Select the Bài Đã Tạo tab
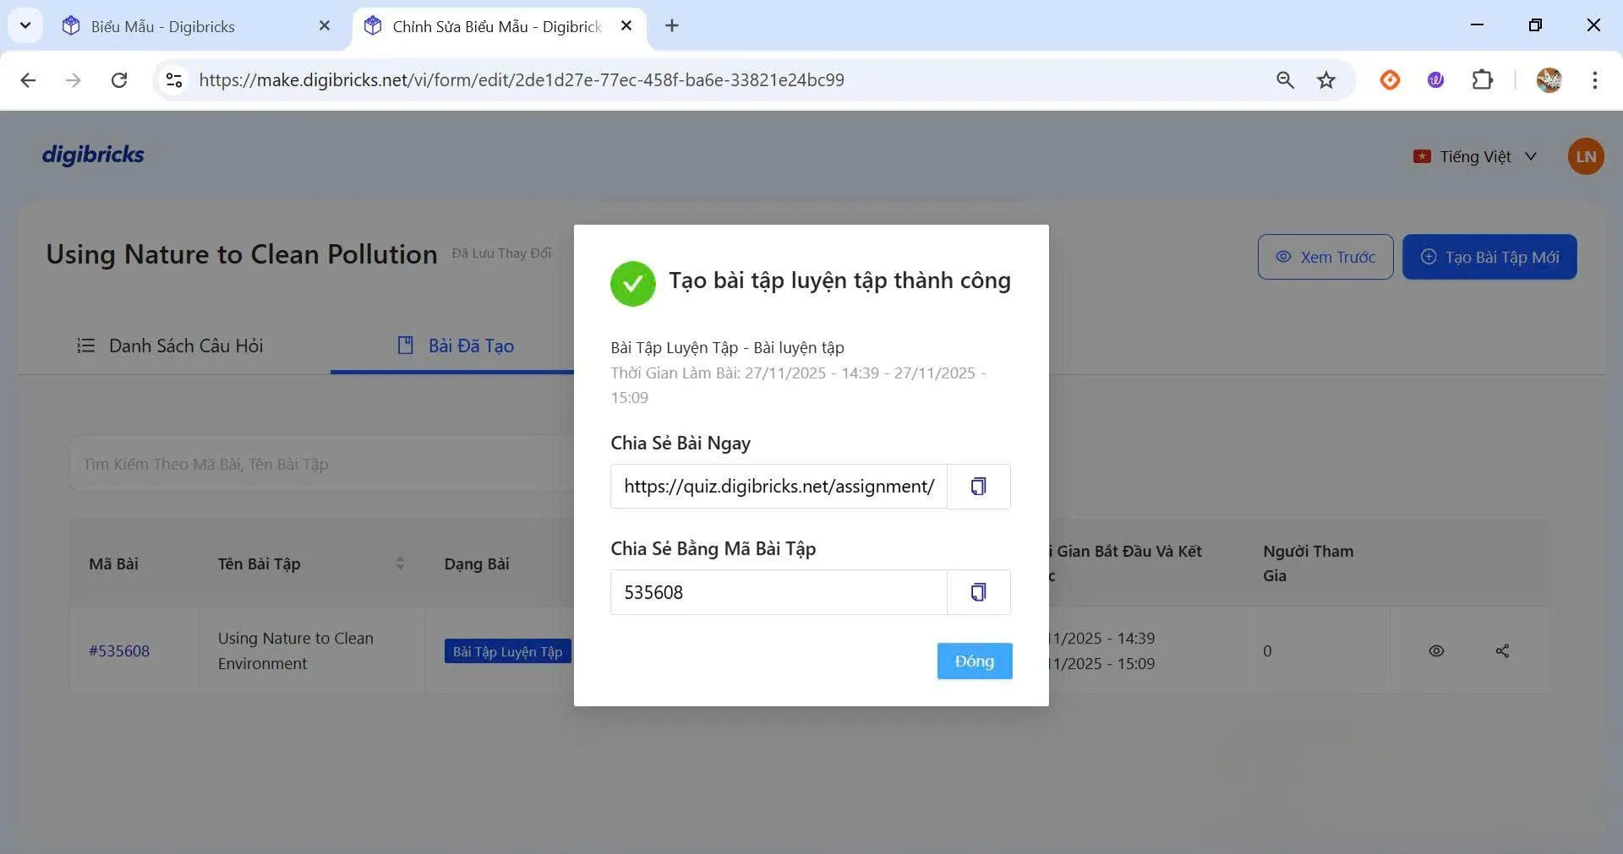1623x854 pixels. tap(456, 345)
